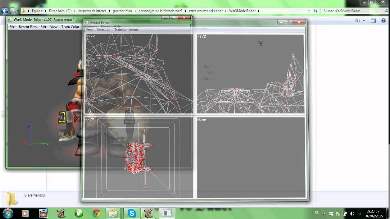This screenshot has height=219, width=390.
Task: Launch Windows Media Player from taskbar
Action: point(25,214)
